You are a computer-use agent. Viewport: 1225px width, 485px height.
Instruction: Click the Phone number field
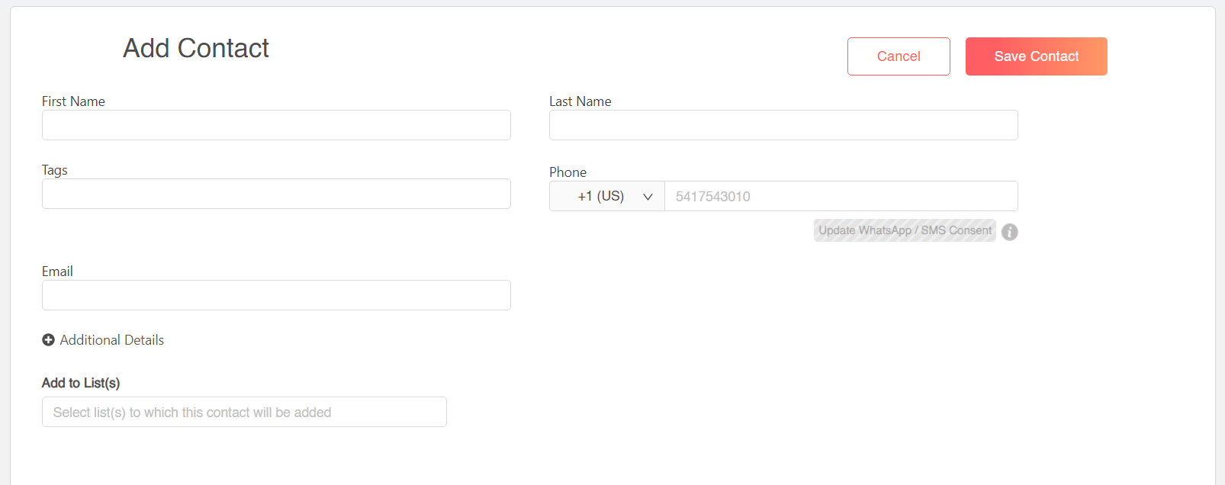pos(841,196)
